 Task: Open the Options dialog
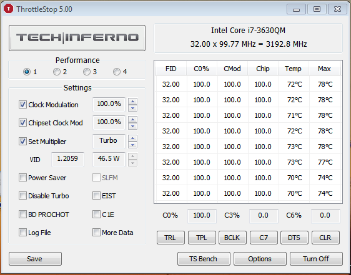click(x=260, y=259)
